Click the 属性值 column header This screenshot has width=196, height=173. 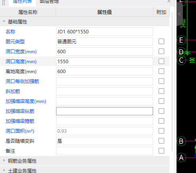click(105, 12)
